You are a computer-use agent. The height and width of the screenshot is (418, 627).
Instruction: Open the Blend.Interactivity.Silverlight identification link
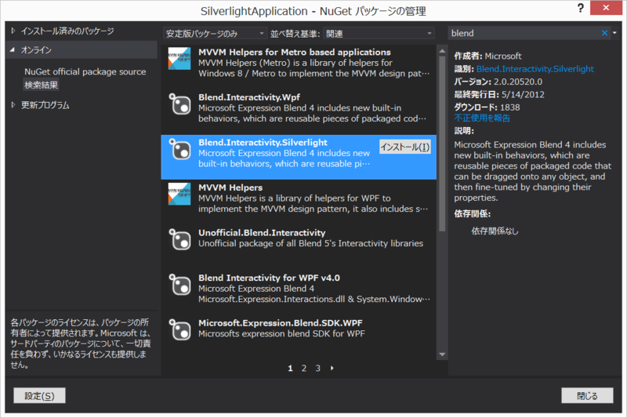click(x=535, y=69)
